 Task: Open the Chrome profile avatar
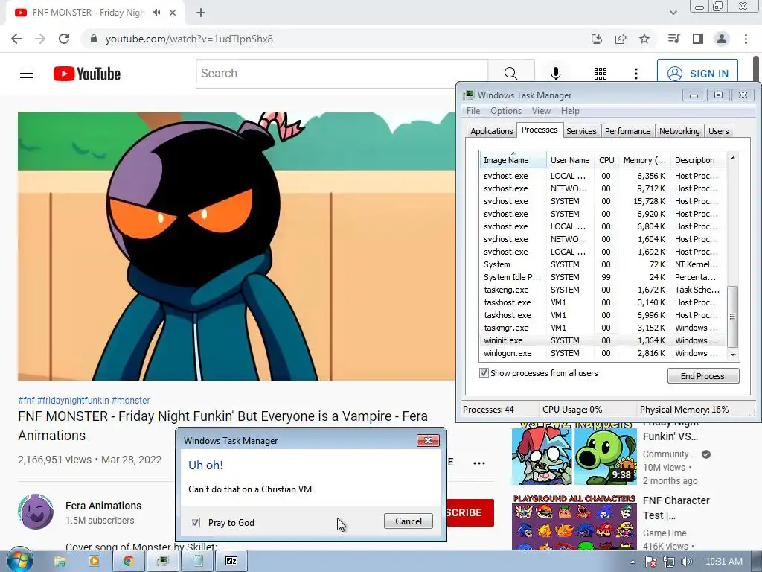click(x=722, y=39)
